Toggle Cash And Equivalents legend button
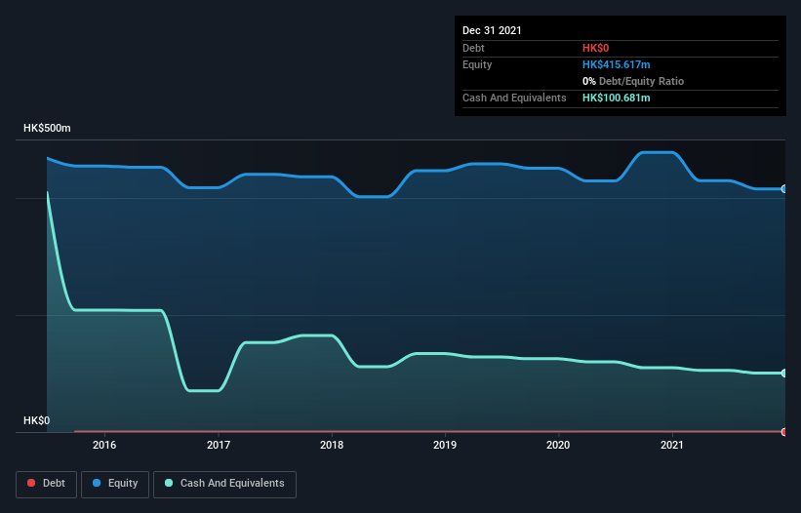801x513 pixels. pos(224,484)
